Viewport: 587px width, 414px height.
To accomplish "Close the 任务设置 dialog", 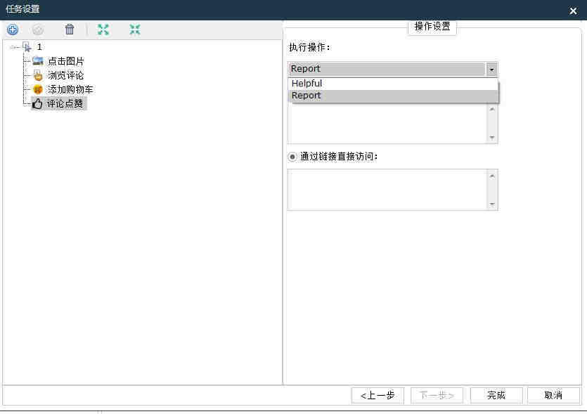I will [573, 11].
